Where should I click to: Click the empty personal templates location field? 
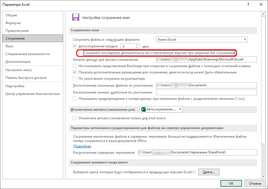tap(206, 92)
